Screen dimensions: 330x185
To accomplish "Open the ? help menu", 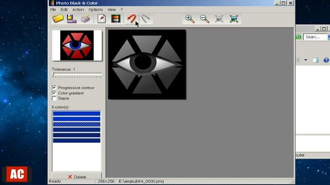I will point(122,10).
